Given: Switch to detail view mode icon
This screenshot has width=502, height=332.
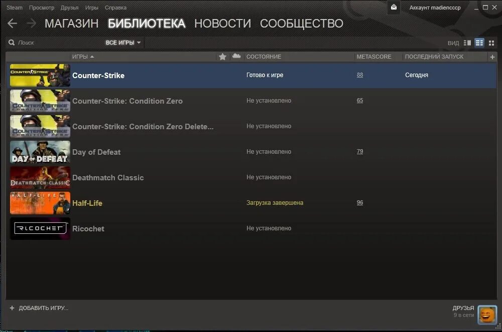Looking at the screenshot, I should click(467, 43).
